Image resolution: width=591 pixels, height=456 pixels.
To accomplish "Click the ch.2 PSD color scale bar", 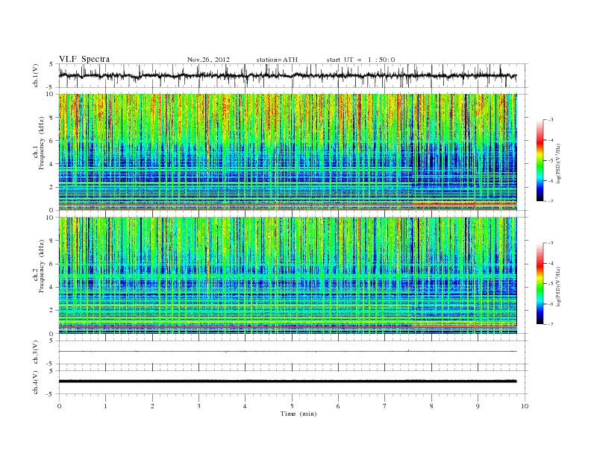I will (x=540, y=284).
